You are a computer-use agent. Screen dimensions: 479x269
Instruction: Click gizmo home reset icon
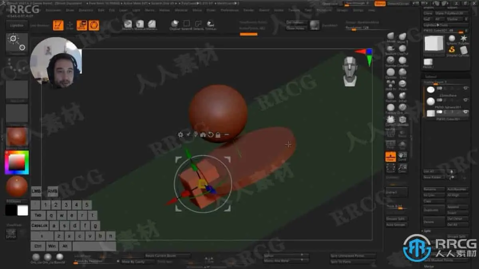click(x=203, y=135)
